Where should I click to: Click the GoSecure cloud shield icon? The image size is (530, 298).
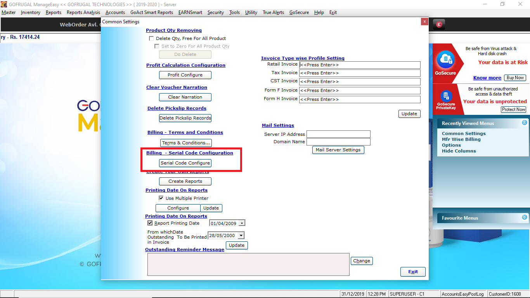445,60
